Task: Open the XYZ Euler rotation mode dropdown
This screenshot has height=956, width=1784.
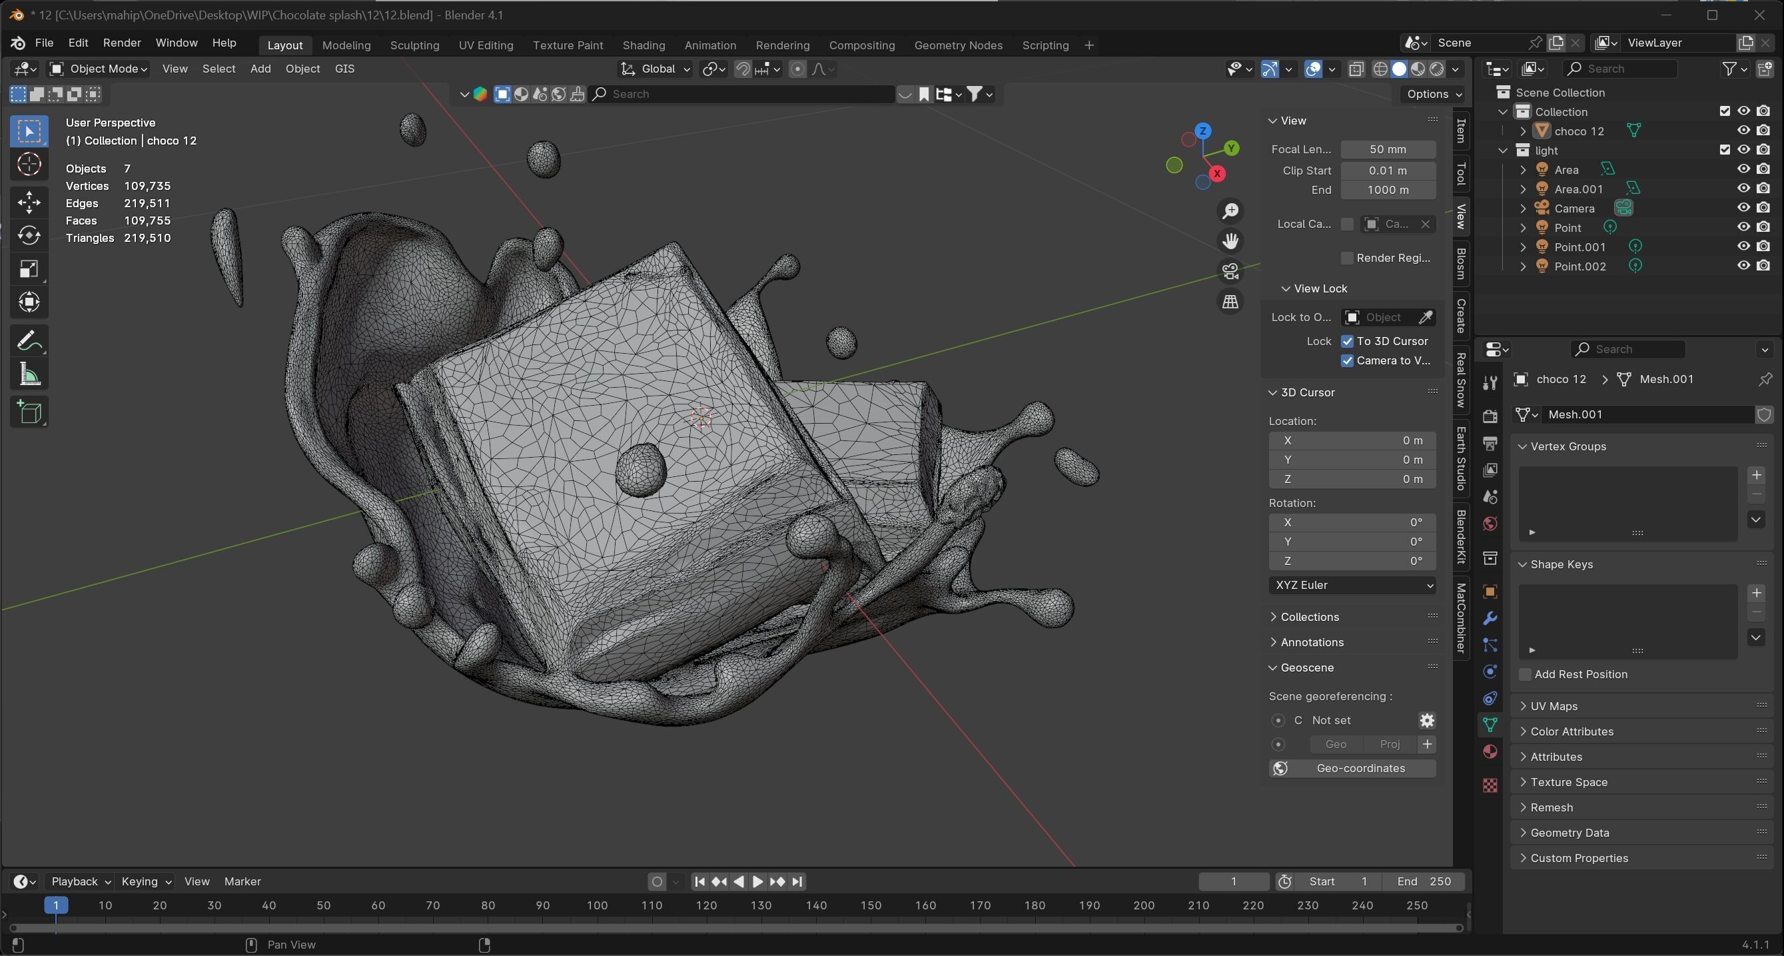Action: 1352,586
